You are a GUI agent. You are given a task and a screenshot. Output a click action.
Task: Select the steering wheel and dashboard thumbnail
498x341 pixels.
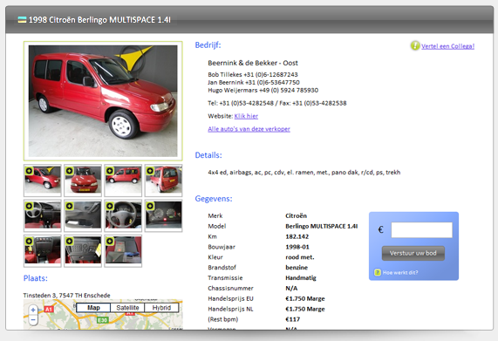pos(43,215)
